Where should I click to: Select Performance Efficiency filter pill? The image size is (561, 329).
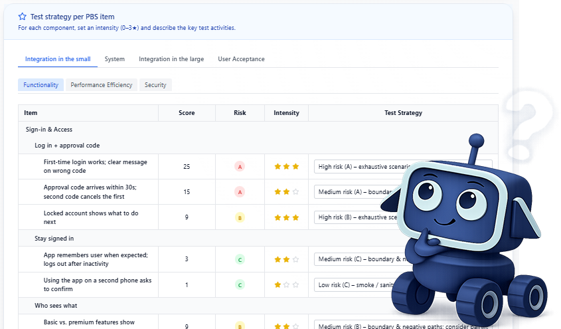pos(102,85)
